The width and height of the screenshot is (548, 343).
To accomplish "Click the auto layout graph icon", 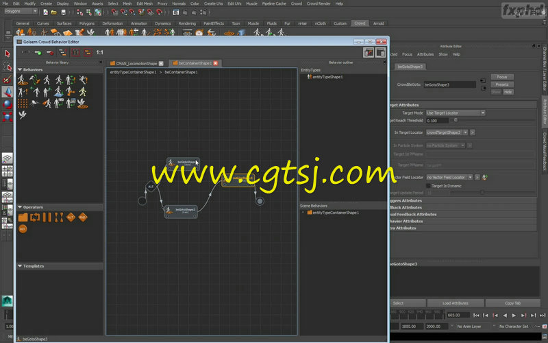I will coord(63,53).
